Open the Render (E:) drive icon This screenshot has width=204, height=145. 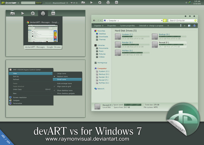coord(118,44)
